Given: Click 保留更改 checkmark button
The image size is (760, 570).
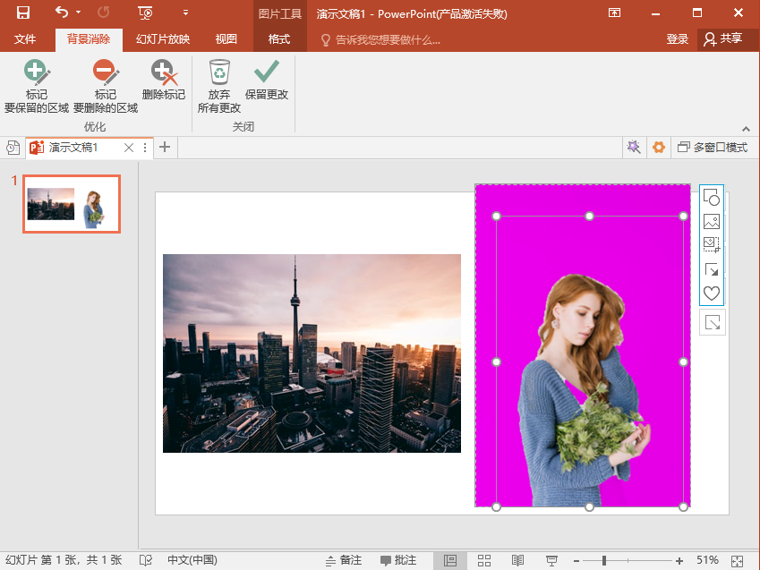Looking at the screenshot, I should pos(266,81).
